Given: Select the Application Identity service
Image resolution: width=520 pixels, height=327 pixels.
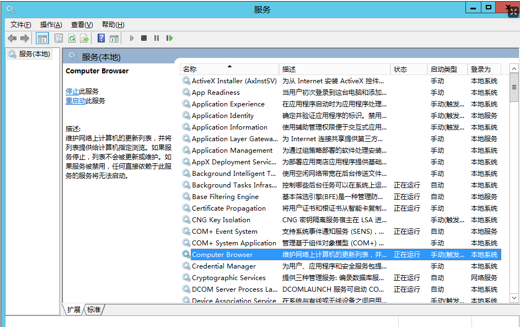Looking at the screenshot, I should pos(341,115).
